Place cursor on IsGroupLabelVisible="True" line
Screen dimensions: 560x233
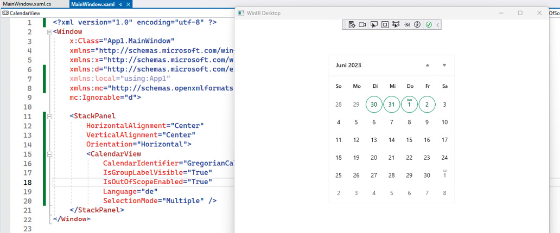(x=157, y=173)
